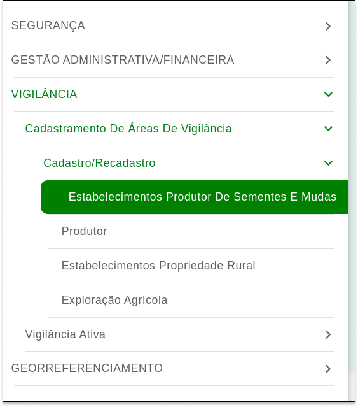The image size is (358, 407).
Task: Open the GEORREFERENCIAMENTO menu section
Action: pyautogui.click(x=87, y=368)
